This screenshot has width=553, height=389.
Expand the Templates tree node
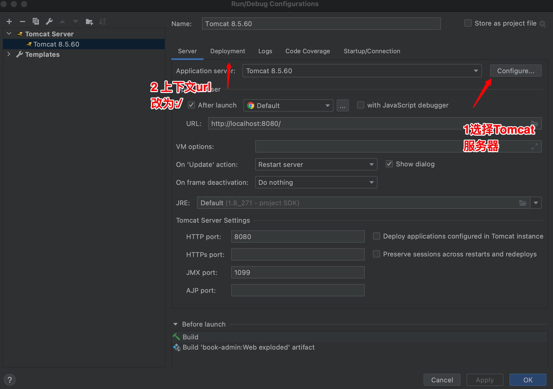point(9,54)
